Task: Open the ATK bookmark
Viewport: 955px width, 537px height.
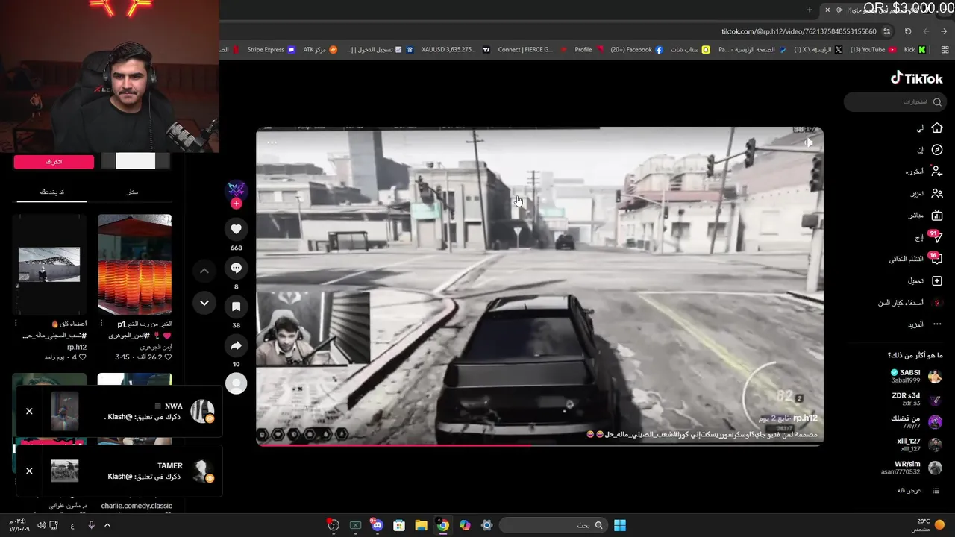Action: tap(320, 50)
